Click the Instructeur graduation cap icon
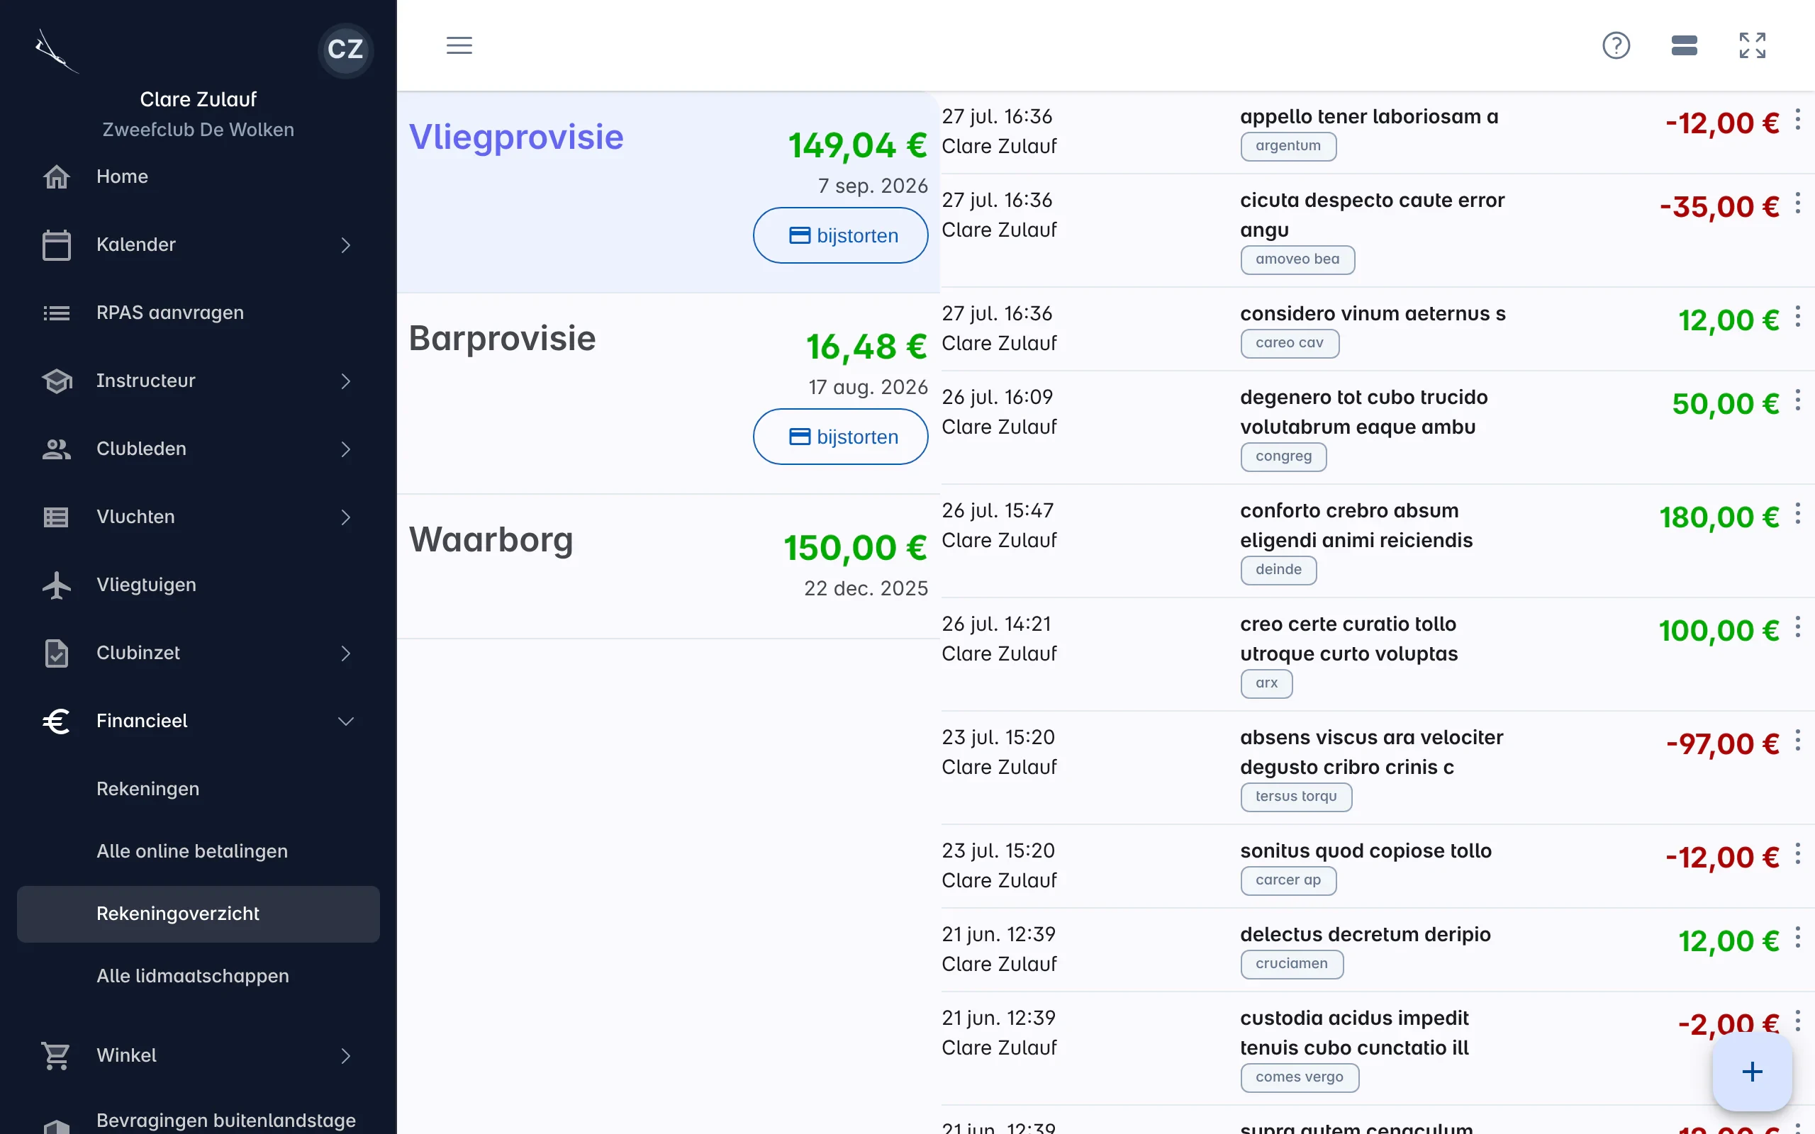Screen dimensions: 1815x1134 (x=56, y=381)
